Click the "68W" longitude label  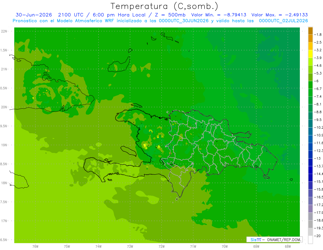click(288, 246)
